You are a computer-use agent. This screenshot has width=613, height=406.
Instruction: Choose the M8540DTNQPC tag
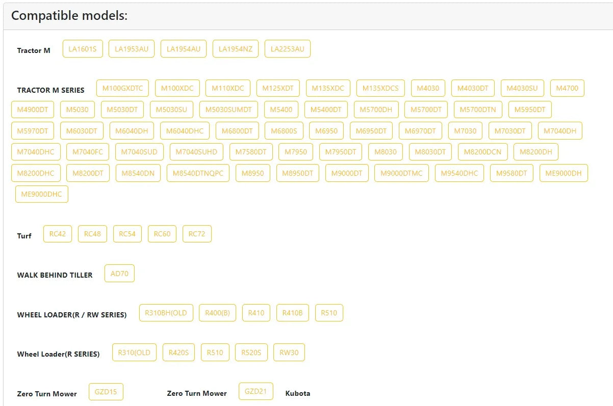[x=198, y=173]
